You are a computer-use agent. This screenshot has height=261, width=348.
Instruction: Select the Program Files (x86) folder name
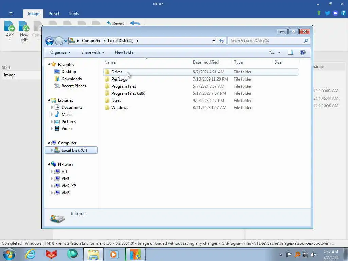128,93
